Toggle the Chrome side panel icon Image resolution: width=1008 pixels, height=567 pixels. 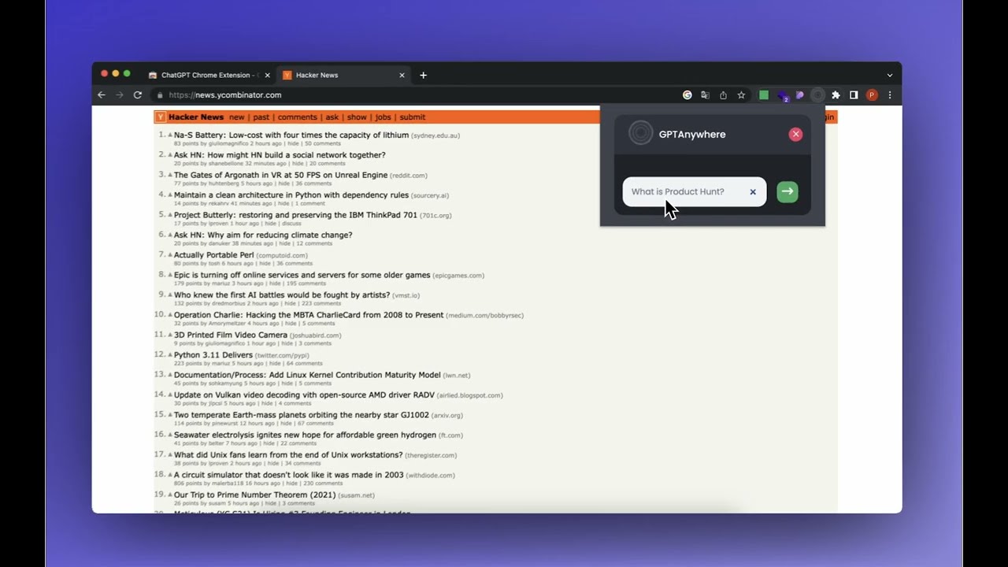854,95
